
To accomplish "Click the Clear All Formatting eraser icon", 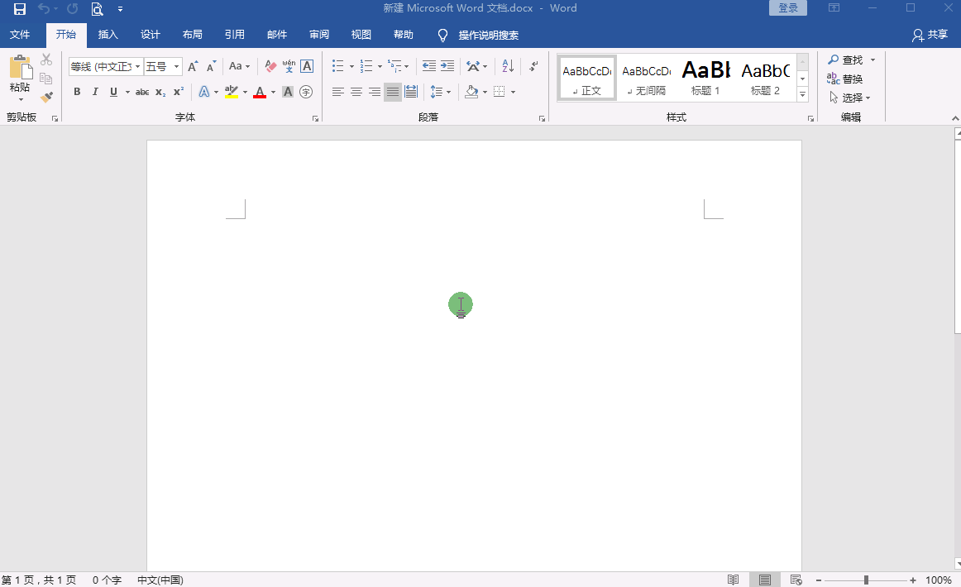I will point(270,66).
